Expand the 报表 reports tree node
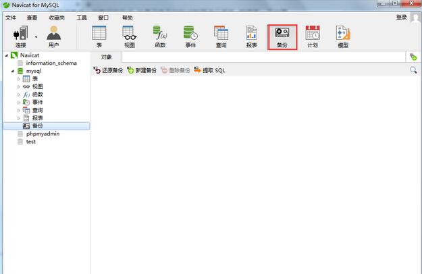 click(19, 118)
